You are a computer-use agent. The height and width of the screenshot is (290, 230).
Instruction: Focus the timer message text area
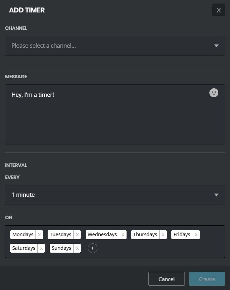[x=115, y=115]
